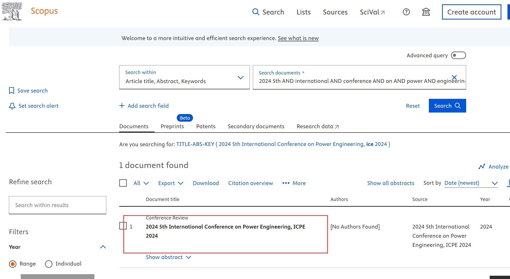Click the Create account button

pyautogui.click(x=472, y=12)
